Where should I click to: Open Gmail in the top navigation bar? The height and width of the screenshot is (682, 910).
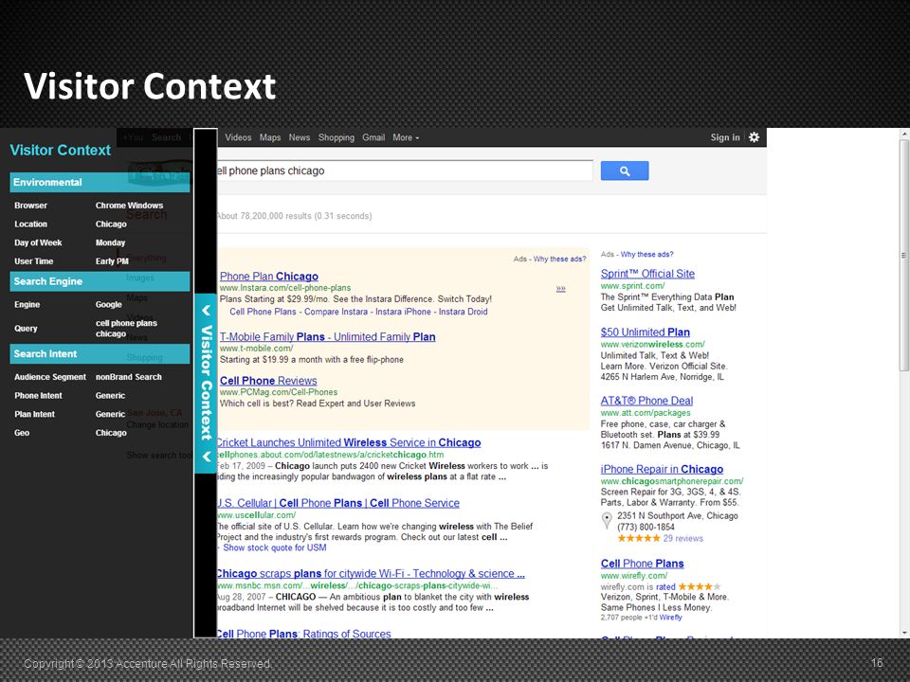coord(373,137)
